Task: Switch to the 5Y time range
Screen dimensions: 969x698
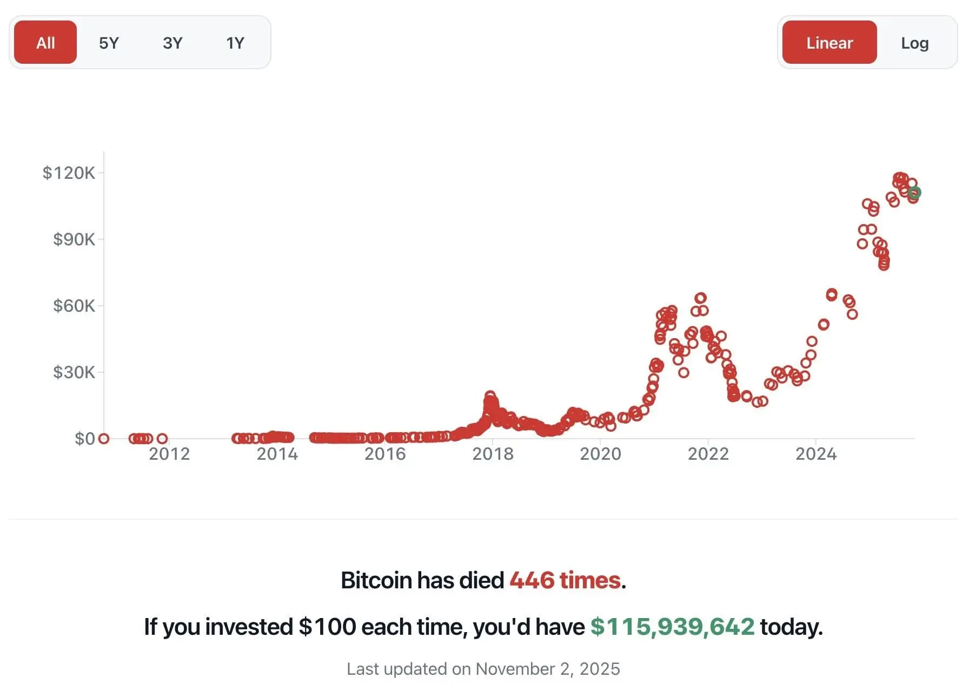Action: click(109, 43)
